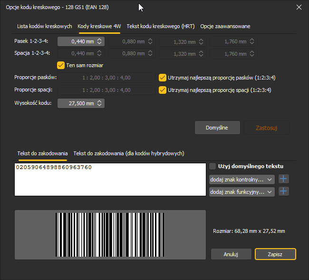Click the plus icon beside 'dodaj znak funkcyjny'

coord(284,191)
